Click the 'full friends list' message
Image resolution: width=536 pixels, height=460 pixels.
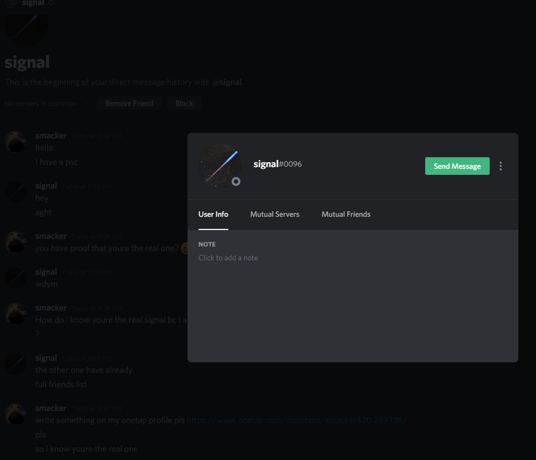pos(61,384)
